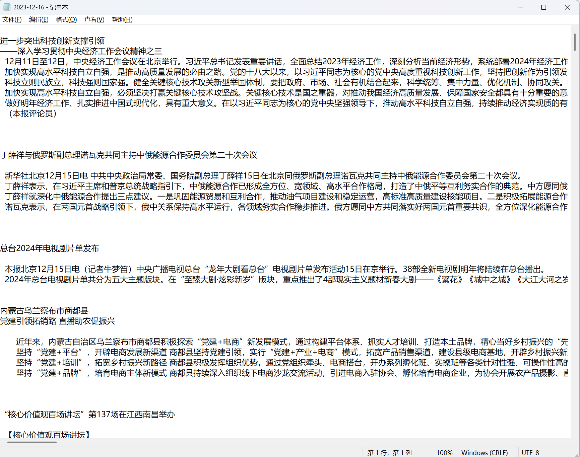Image resolution: width=580 pixels, height=457 pixels.
Task: Click the 内蒙古乌兰察布市商都县 text line
Action: [44, 311]
